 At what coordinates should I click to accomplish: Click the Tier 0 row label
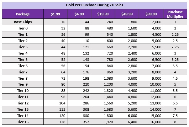pyautogui.click(x=23, y=28)
